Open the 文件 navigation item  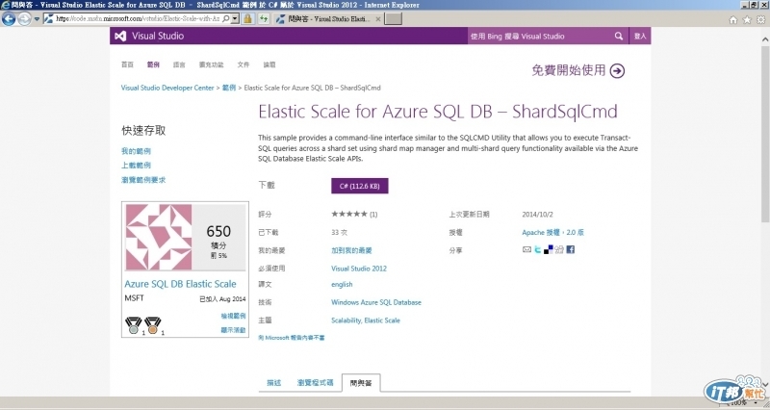click(x=244, y=64)
